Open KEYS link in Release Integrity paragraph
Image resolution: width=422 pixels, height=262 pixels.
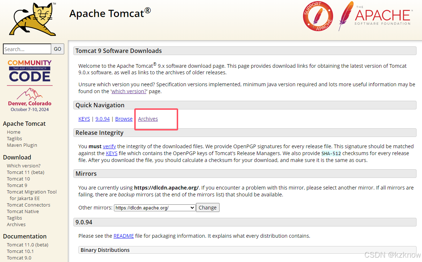112,153
